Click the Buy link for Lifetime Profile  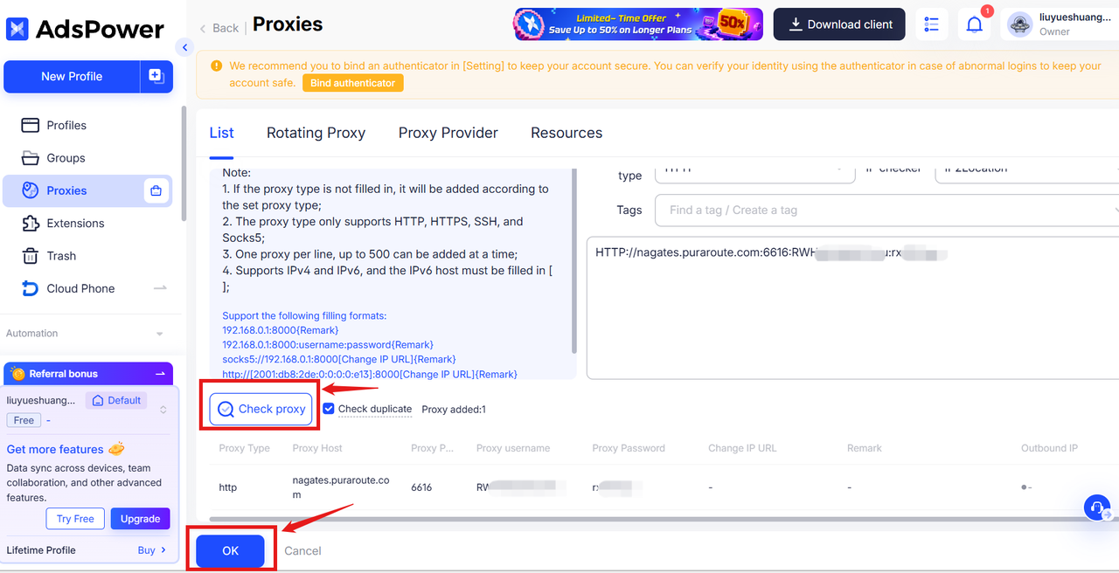pyautogui.click(x=151, y=550)
